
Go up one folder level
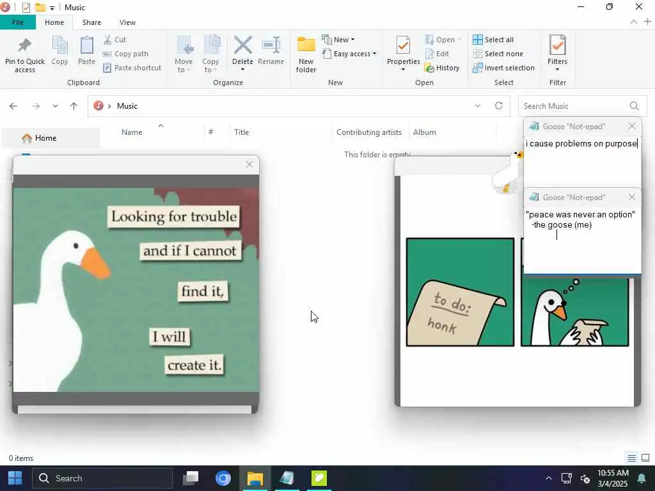[x=74, y=106]
